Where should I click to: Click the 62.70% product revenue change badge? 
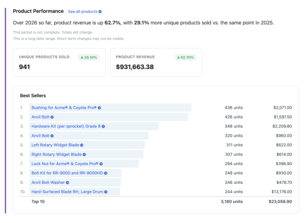click(186, 57)
